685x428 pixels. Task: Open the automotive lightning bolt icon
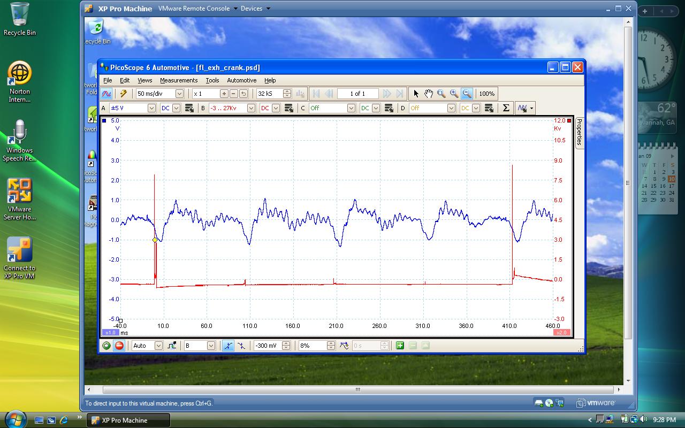click(124, 94)
